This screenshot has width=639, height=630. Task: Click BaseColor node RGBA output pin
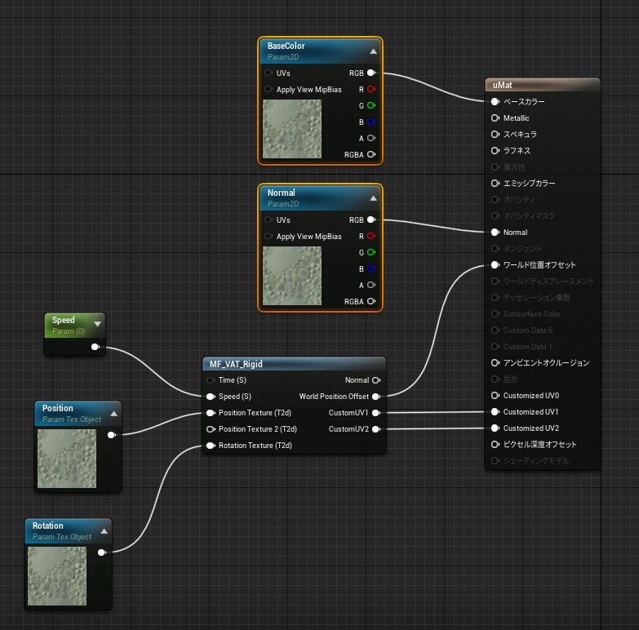[371, 154]
